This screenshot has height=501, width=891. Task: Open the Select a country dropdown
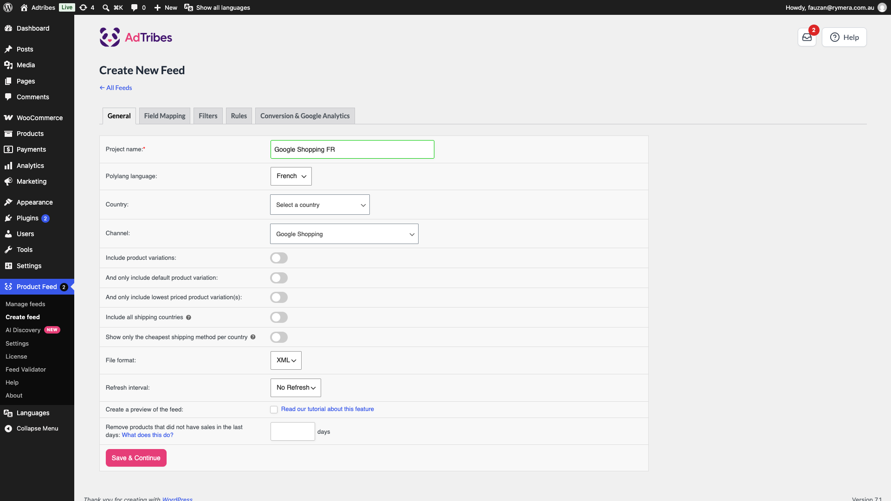click(x=320, y=205)
